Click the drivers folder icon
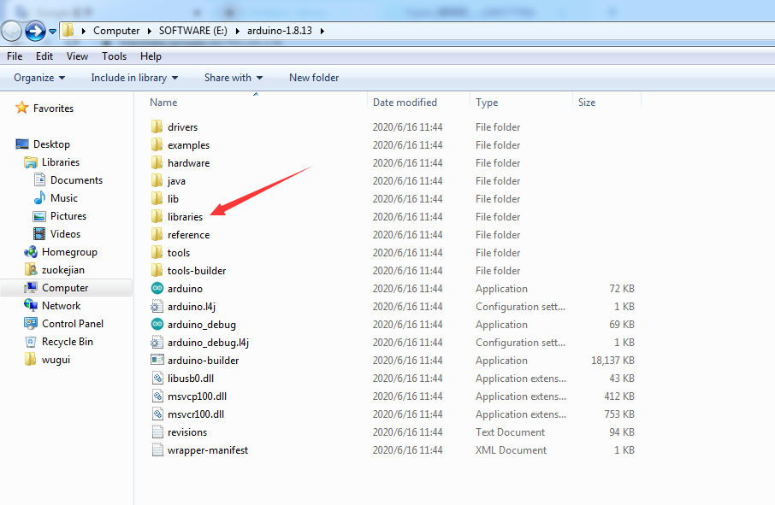The height and width of the screenshot is (505, 775). click(x=157, y=126)
